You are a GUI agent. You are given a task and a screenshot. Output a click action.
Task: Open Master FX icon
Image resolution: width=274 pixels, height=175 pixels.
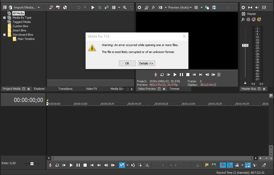point(243,19)
